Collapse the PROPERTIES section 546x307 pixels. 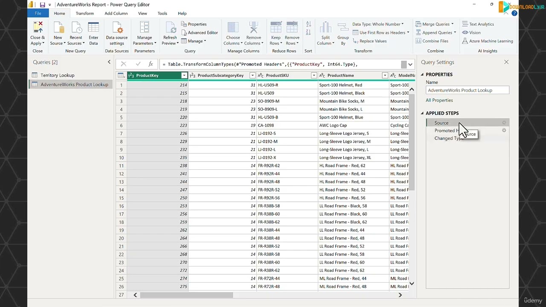[422, 75]
